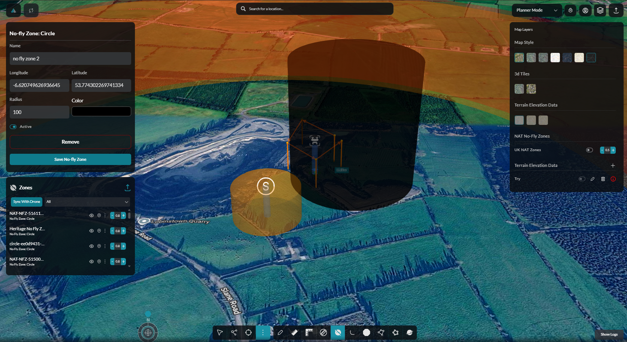Expand Terrain Elevation Data with plus icon

[613, 165]
